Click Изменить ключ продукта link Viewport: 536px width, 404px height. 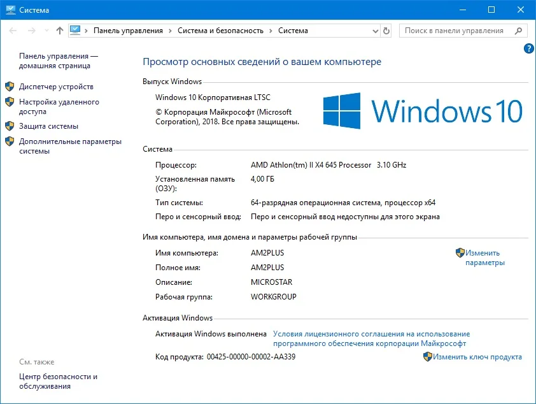click(x=477, y=357)
